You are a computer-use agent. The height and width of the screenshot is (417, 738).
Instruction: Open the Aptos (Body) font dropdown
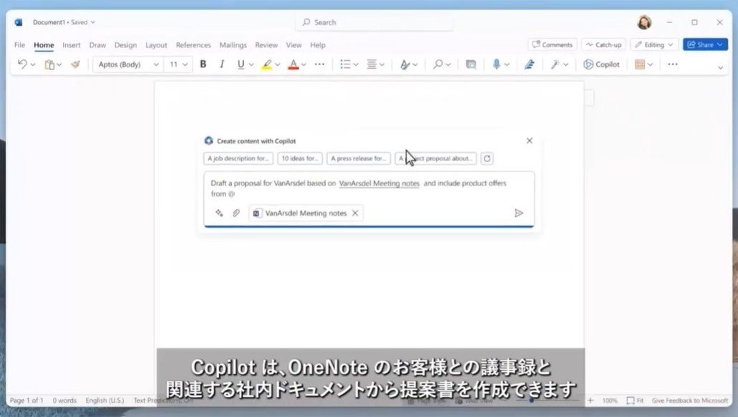coord(129,64)
